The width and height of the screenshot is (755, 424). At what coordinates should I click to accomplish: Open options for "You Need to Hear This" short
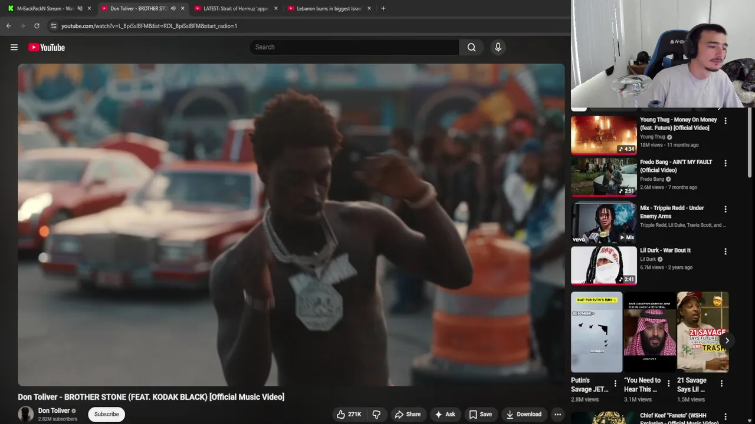point(668,383)
